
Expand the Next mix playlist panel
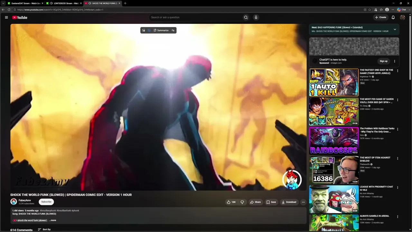395,29
